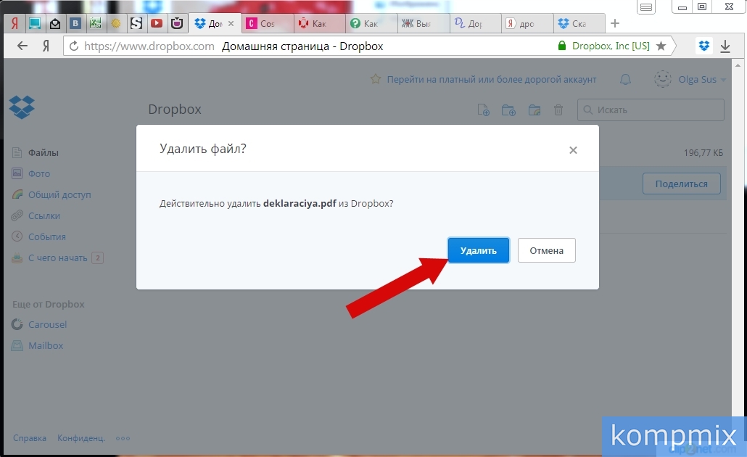Click the Dropbox folder heading
The height and width of the screenshot is (457, 747).
pos(175,110)
